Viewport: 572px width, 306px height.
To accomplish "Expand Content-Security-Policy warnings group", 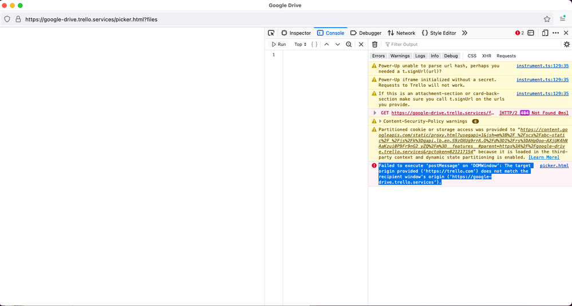I will click(381, 121).
